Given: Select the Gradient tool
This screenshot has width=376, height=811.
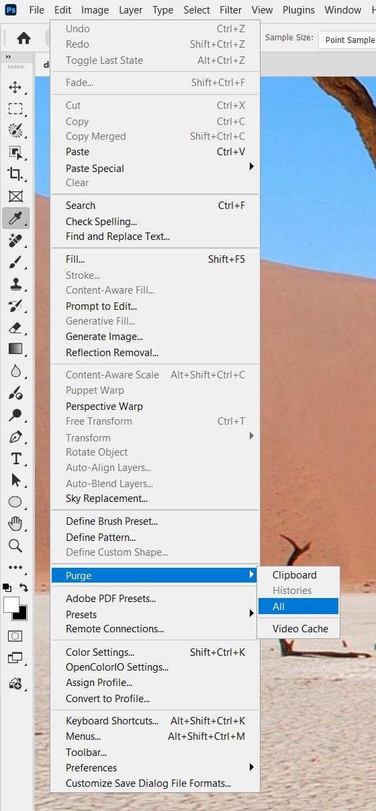Looking at the screenshot, I should tap(15, 349).
